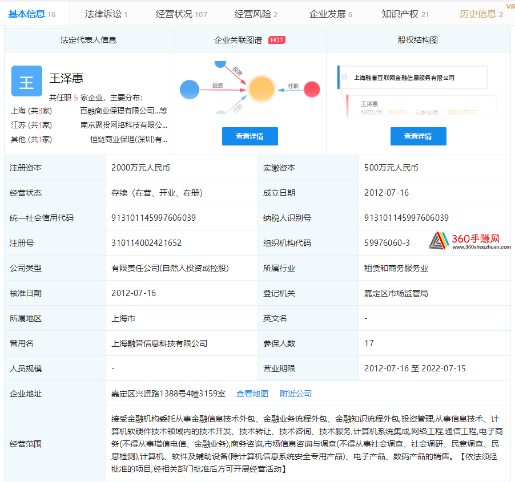View details under 企业关联图谱

(250, 136)
